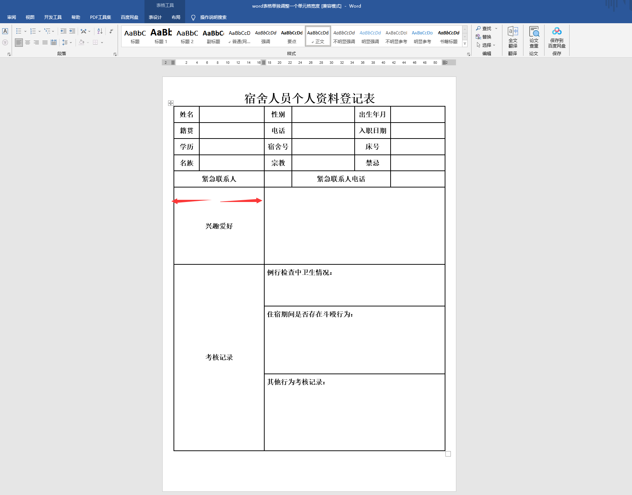Viewport: 632px width, 495px height.
Task: Click the 紧急联系人电话 cell
Action: (341, 179)
